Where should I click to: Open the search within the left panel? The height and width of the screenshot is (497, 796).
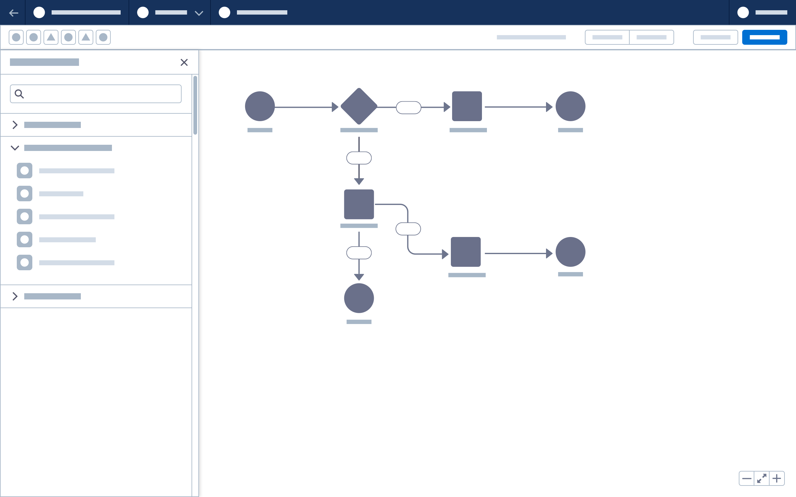(95, 94)
